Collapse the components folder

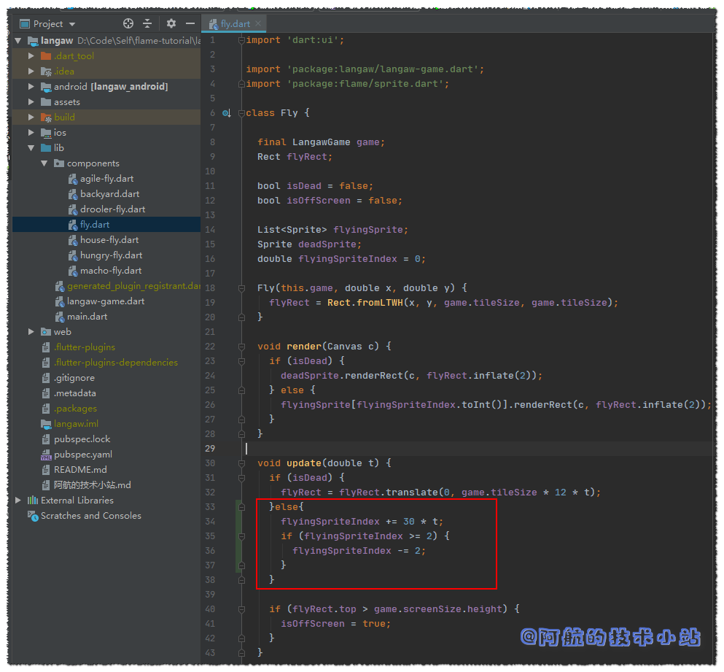44,163
